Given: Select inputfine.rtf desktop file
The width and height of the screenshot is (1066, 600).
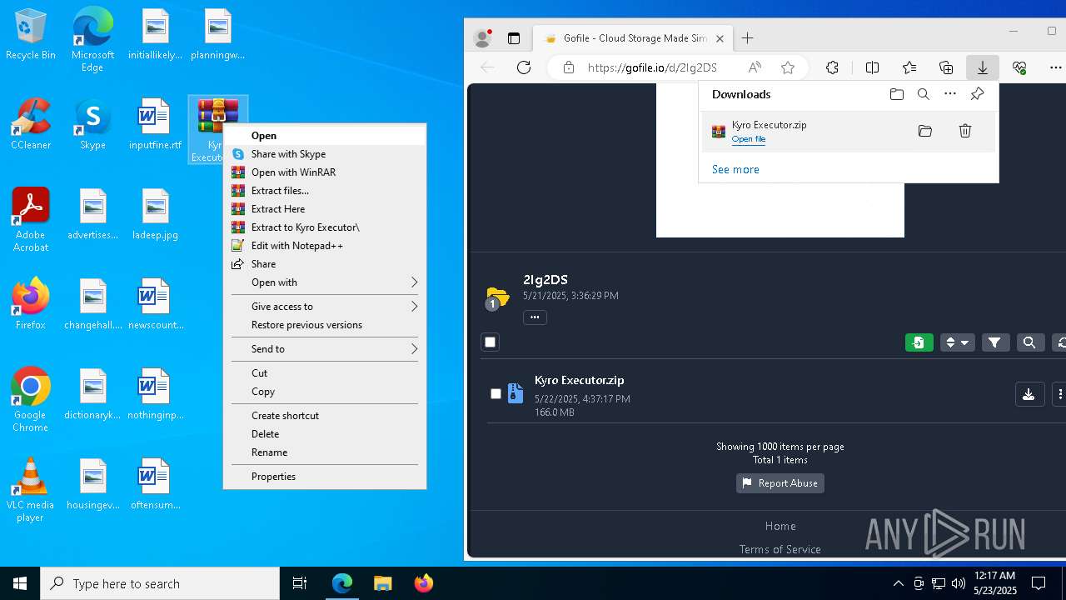Looking at the screenshot, I should click(x=155, y=124).
